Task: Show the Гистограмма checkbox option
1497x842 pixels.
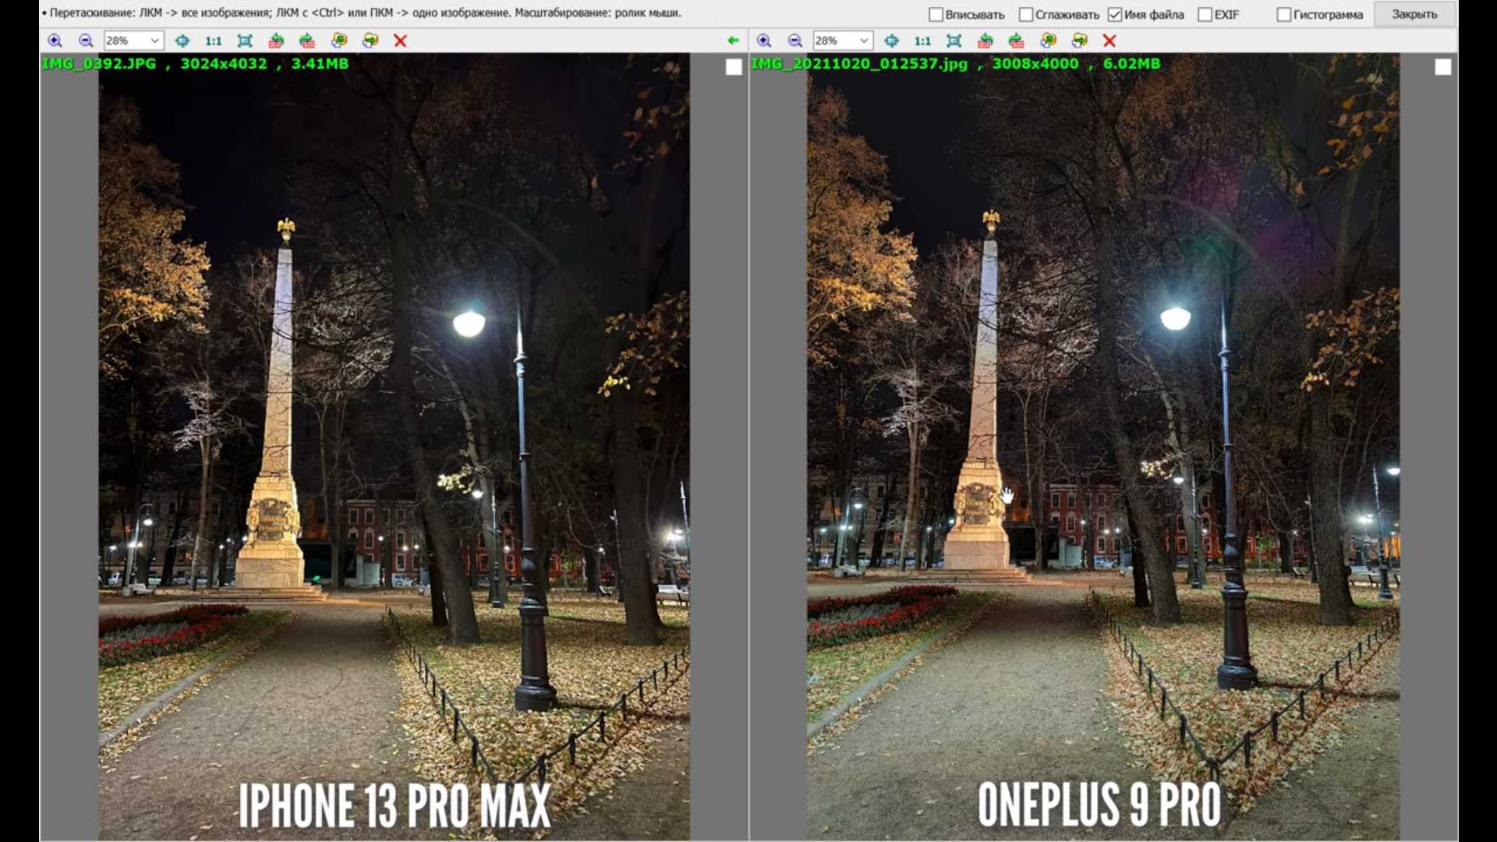Action: pos(1283,15)
